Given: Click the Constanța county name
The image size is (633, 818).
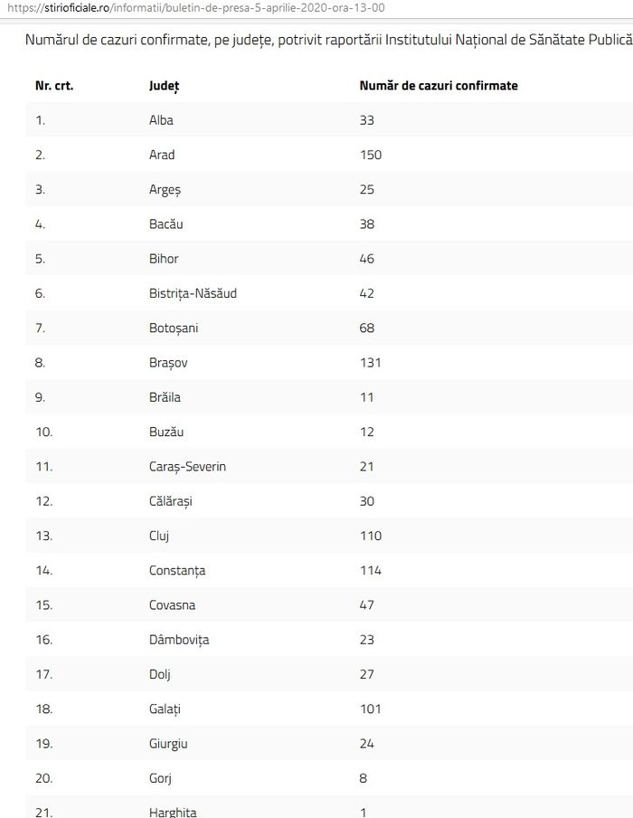Looking at the screenshot, I should (x=177, y=571).
